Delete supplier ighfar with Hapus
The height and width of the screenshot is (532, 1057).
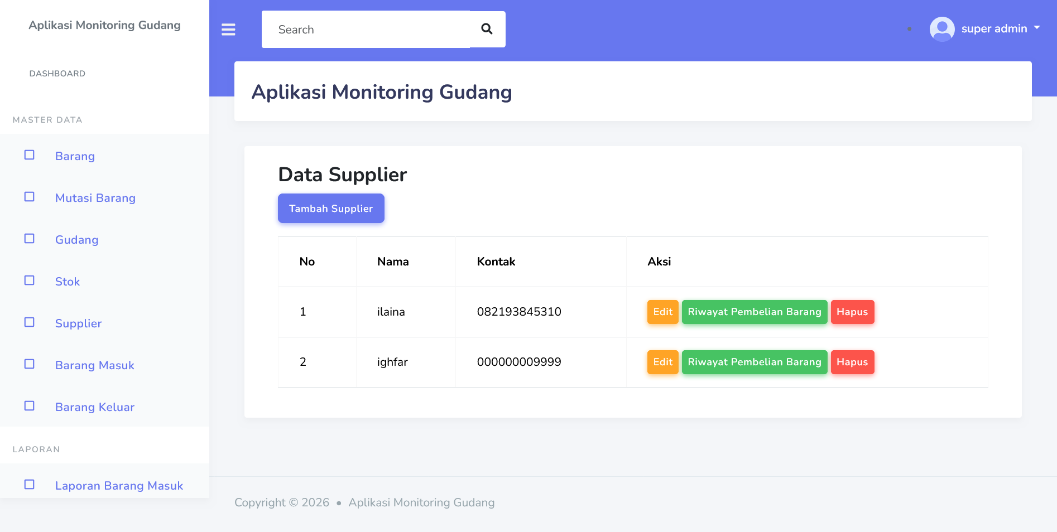click(x=852, y=362)
